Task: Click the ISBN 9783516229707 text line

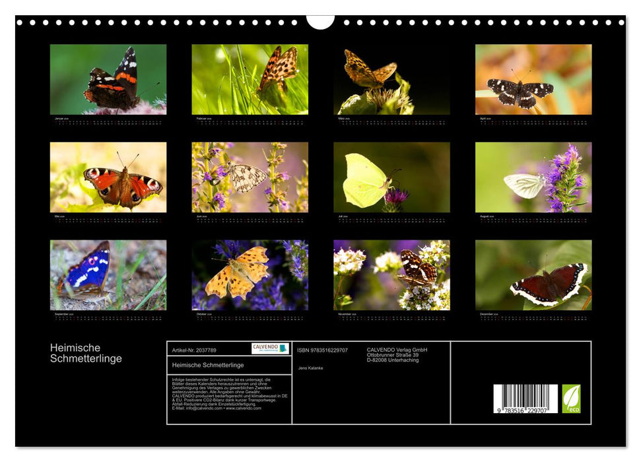Action: pyautogui.click(x=322, y=350)
